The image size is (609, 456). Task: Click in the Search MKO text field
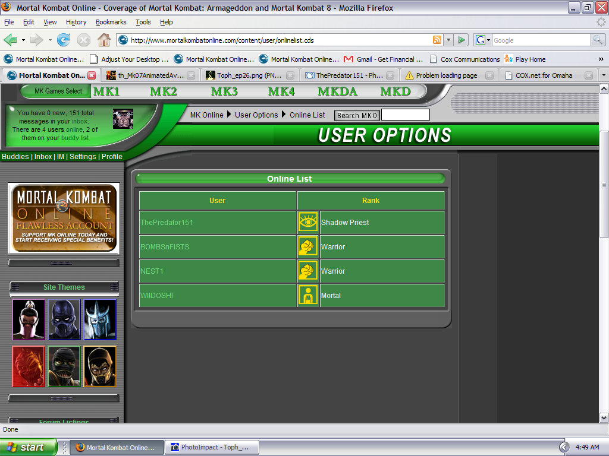[x=406, y=115]
